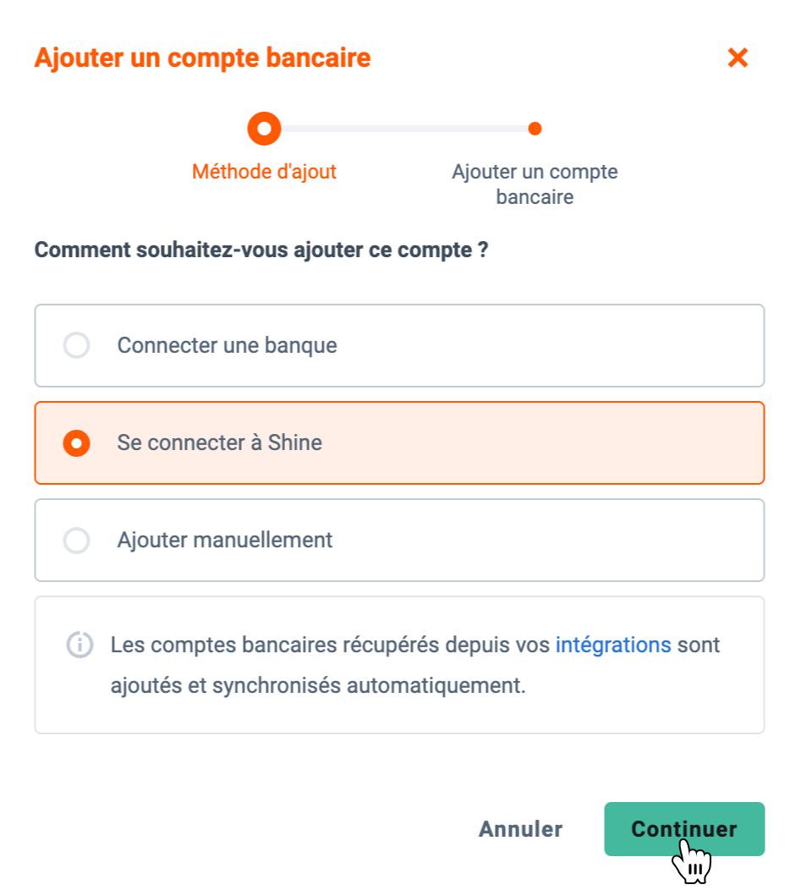Image resolution: width=801 pixels, height=890 pixels.
Task: Click the second step dot in progress
Action: tap(535, 129)
